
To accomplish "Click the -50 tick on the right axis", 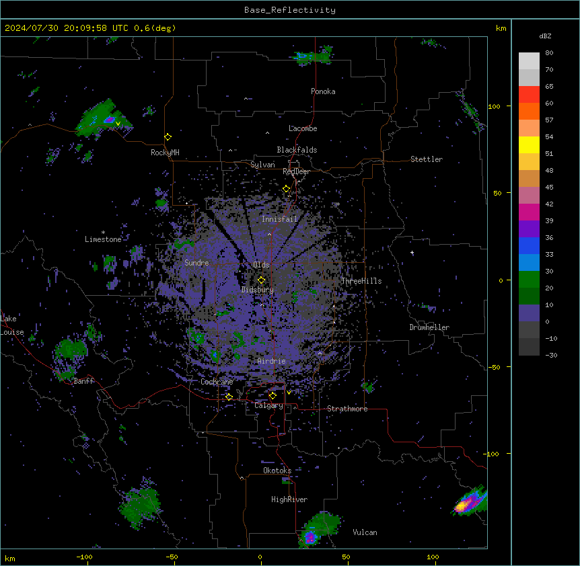I will coord(494,367).
